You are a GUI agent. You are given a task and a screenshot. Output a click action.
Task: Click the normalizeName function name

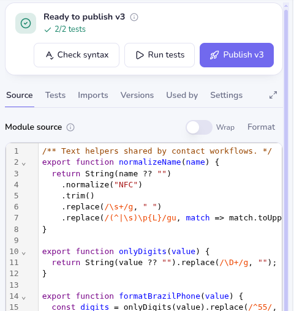click(x=150, y=162)
